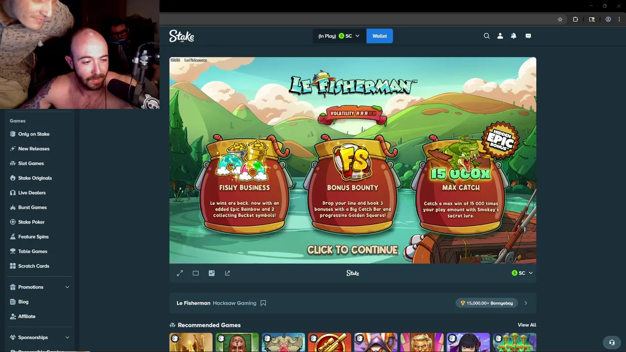Click the Stake logo in header

[x=181, y=36]
